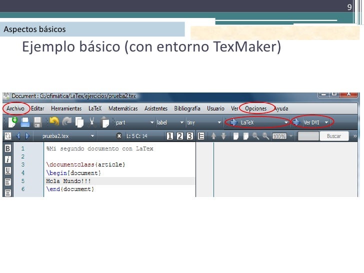
Task: Jump to bookmark 2
Action: pyautogui.click(x=179, y=136)
